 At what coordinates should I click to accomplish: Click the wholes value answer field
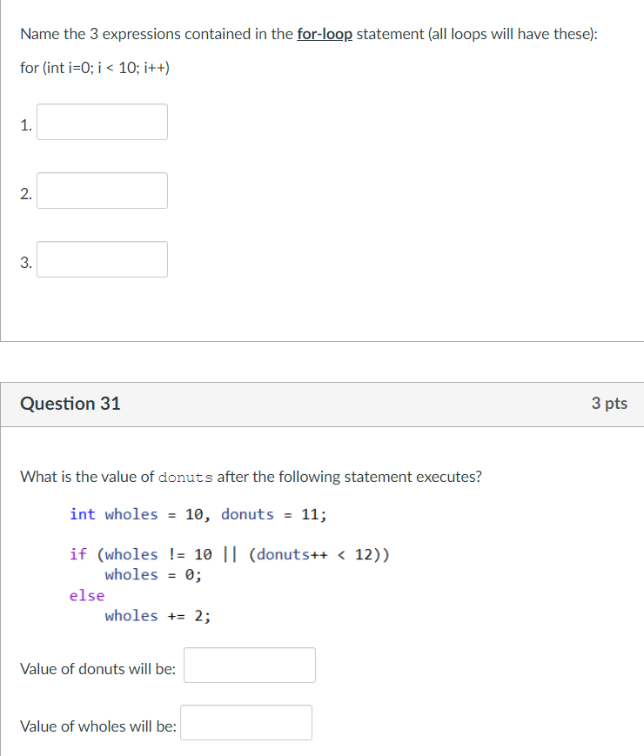coord(245,722)
